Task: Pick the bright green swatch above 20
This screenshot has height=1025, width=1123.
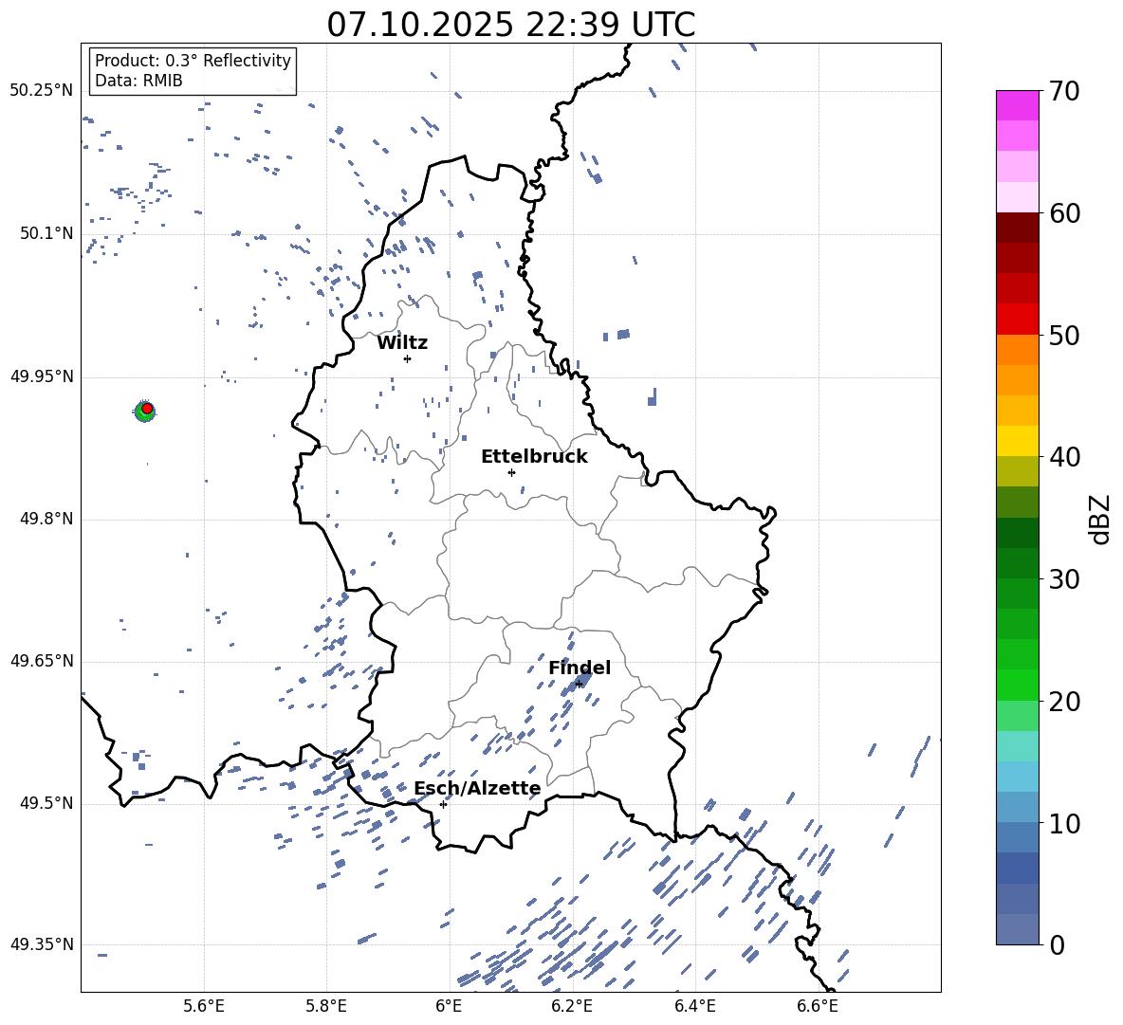Action: click(x=1017, y=685)
